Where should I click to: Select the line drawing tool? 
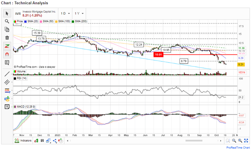(7, 74)
